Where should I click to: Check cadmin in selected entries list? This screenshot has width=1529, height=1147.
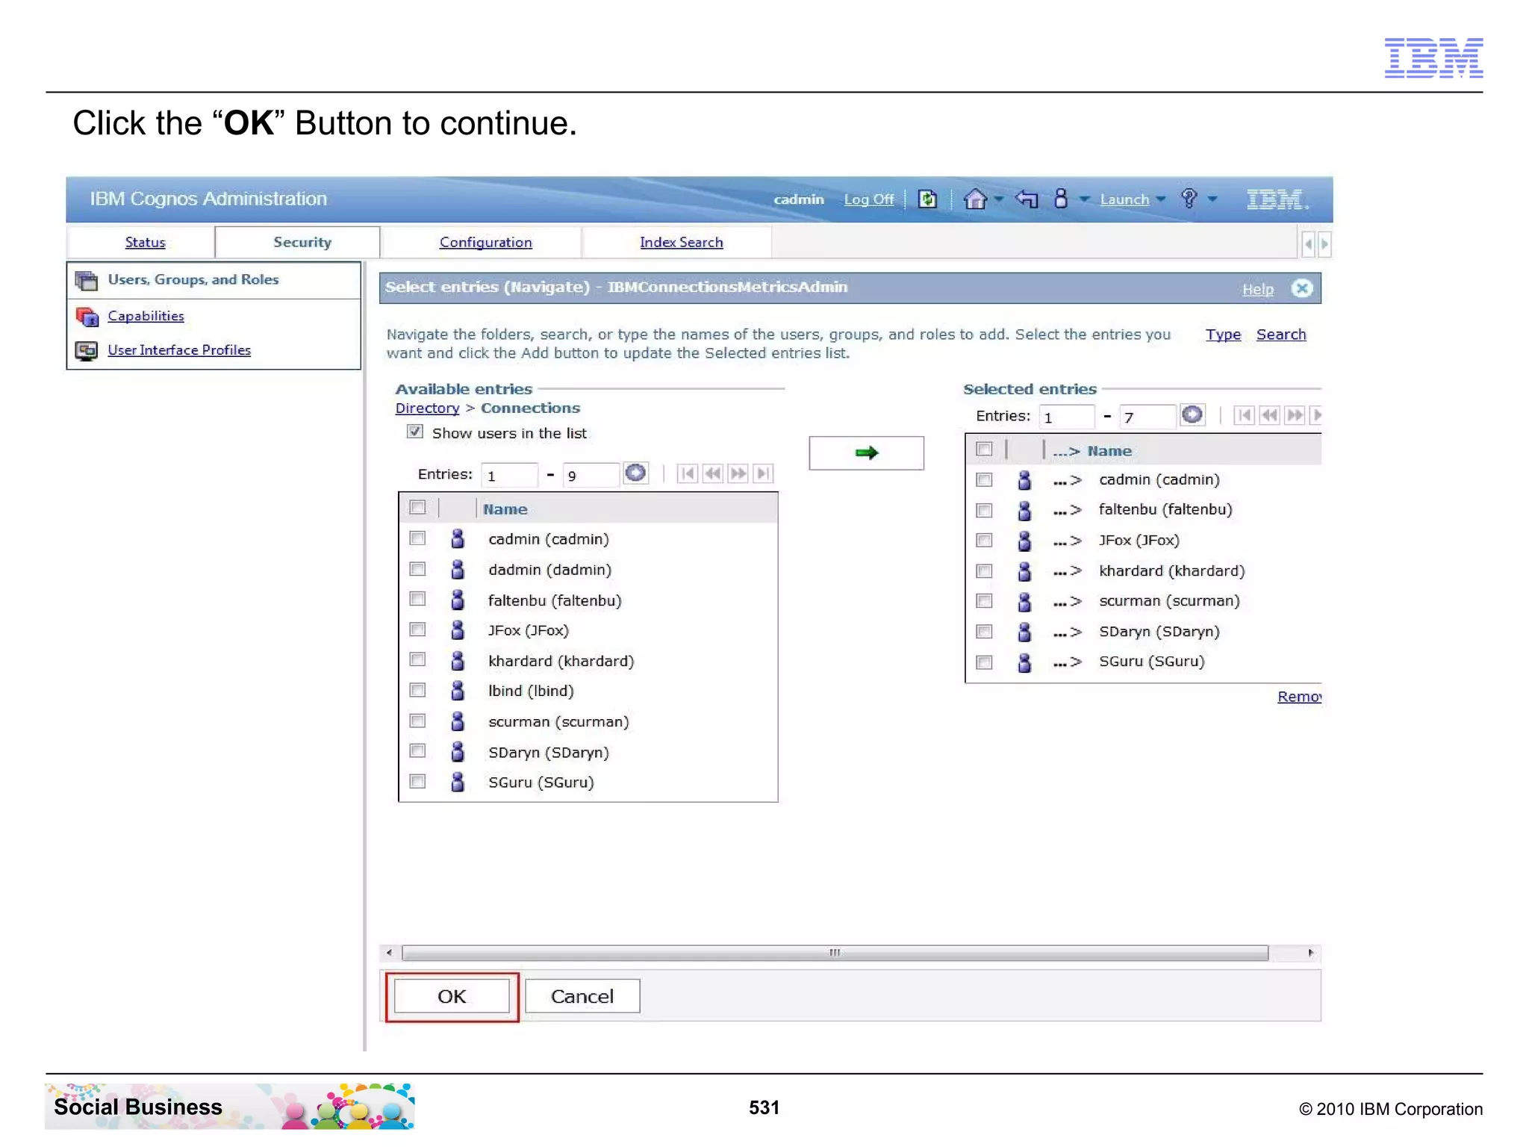tap(984, 479)
